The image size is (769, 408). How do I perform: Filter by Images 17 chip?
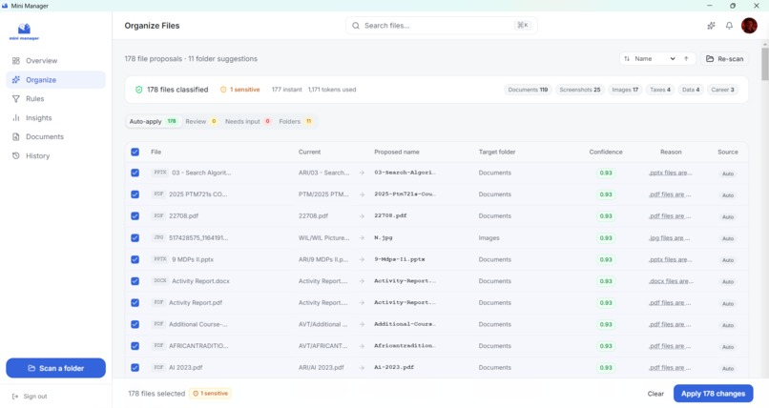click(625, 90)
